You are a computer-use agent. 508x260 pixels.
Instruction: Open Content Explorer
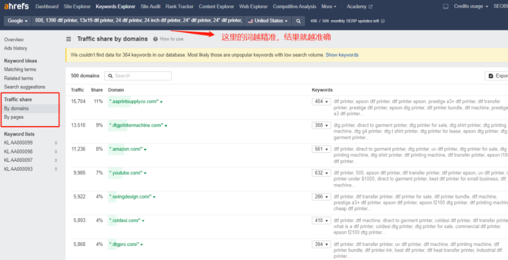click(216, 7)
